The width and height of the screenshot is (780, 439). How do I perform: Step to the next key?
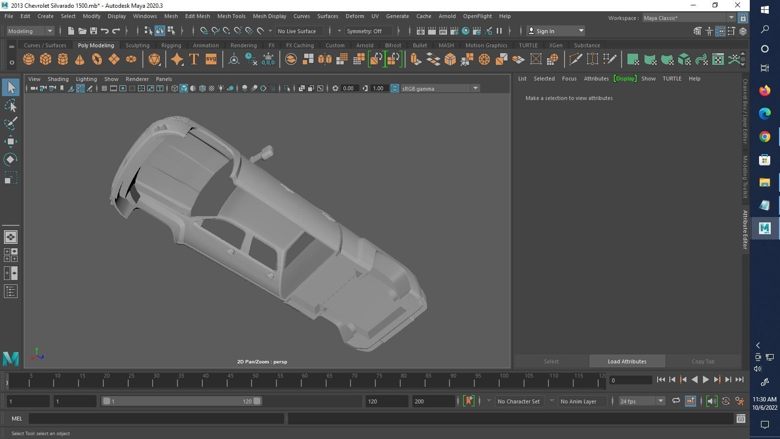tap(717, 379)
